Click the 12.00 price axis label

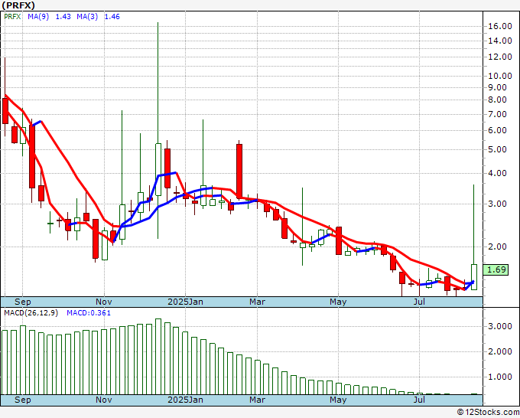(500, 57)
